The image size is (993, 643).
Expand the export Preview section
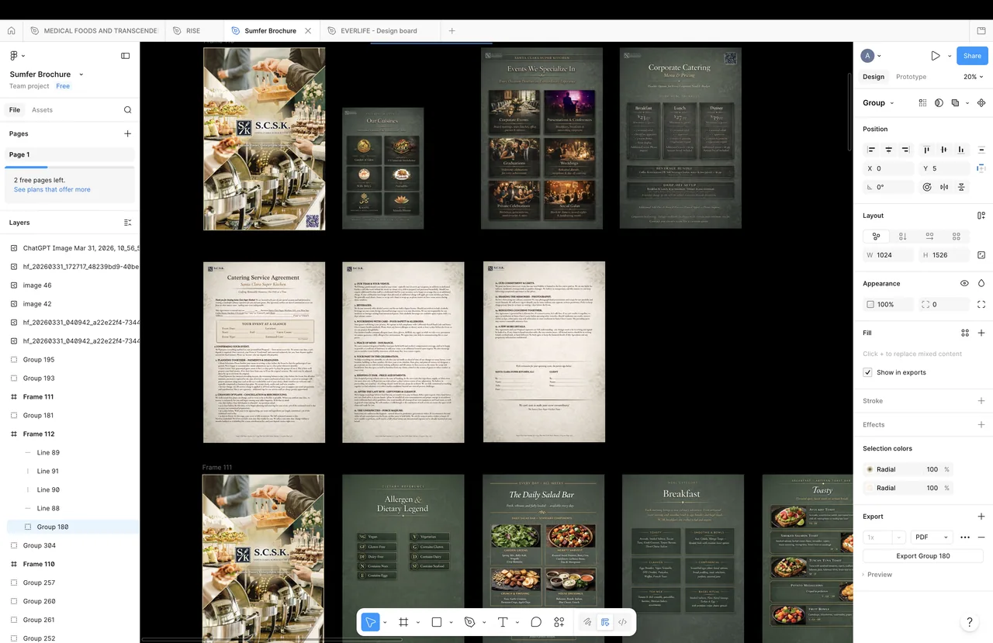click(x=877, y=575)
